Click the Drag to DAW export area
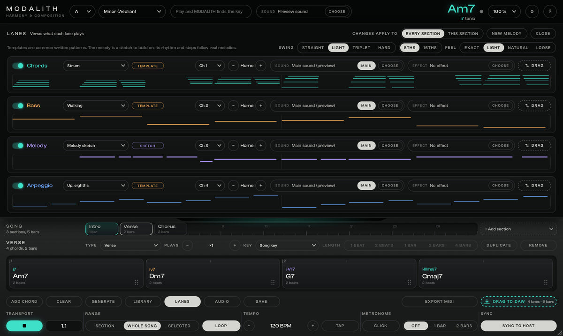 pyautogui.click(x=518, y=301)
